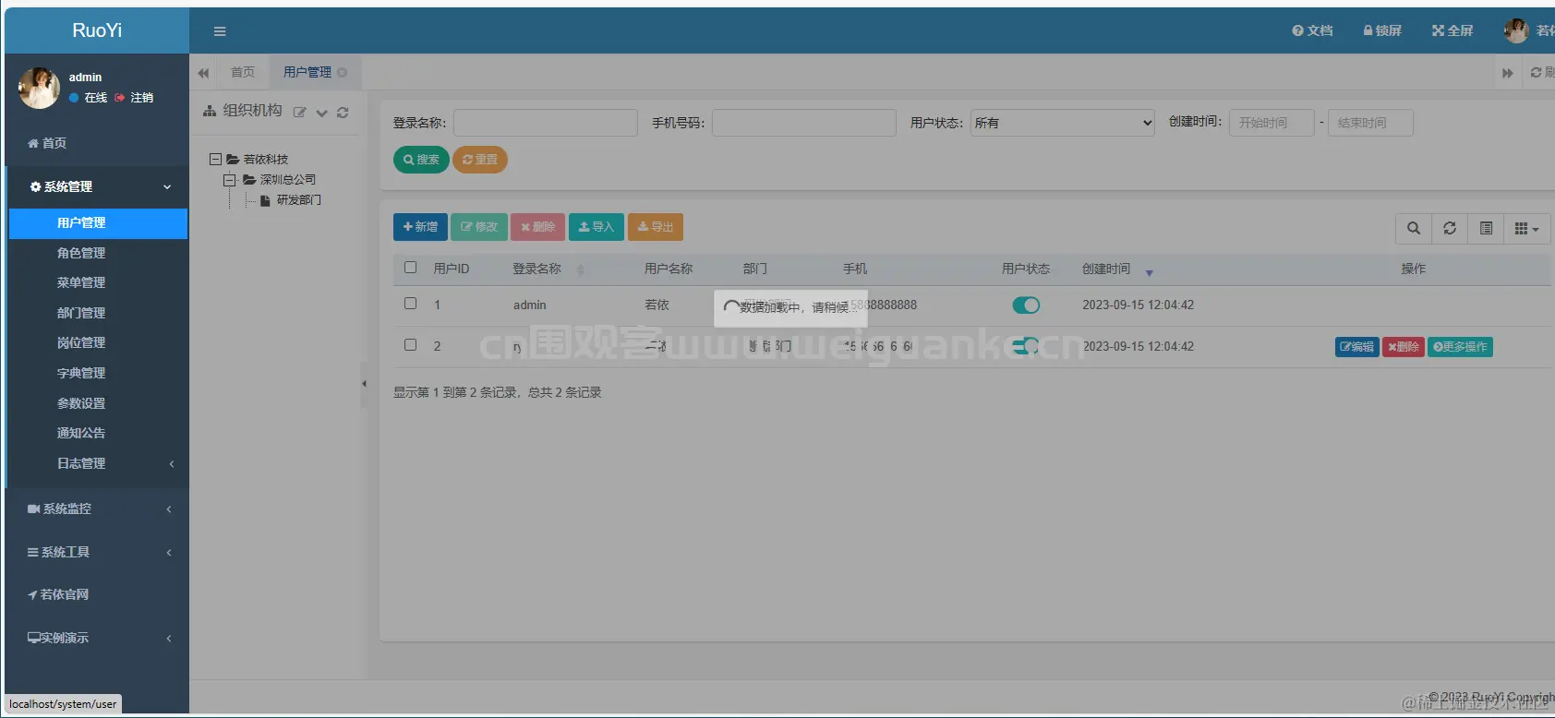
Task: Sort by 登录名称 column header
Action: click(537, 269)
